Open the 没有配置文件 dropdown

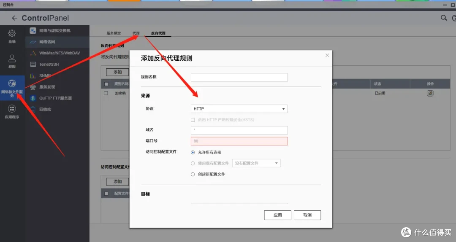(x=257, y=163)
